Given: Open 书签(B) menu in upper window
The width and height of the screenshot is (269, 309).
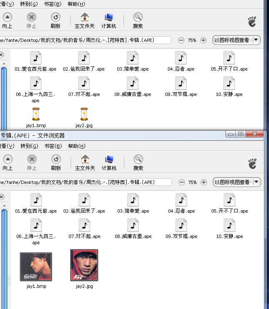Looking at the screenshot, I should (53, 4).
